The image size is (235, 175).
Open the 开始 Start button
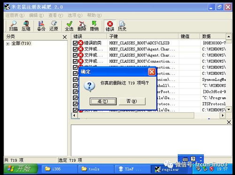(x=20, y=169)
